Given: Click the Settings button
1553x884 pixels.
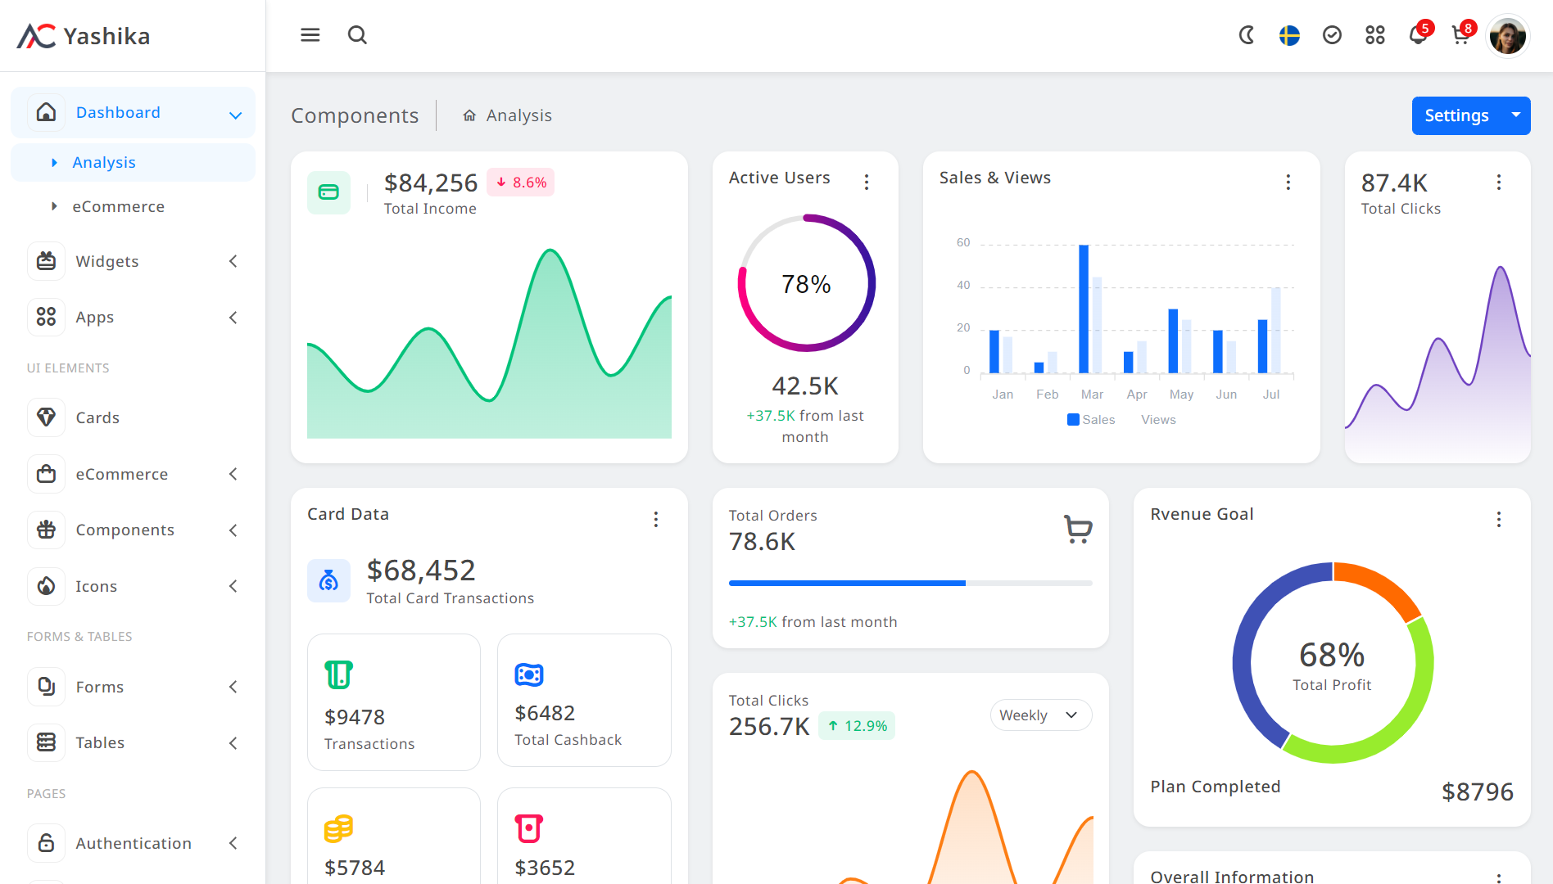Looking at the screenshot, I should (1456, 115).
